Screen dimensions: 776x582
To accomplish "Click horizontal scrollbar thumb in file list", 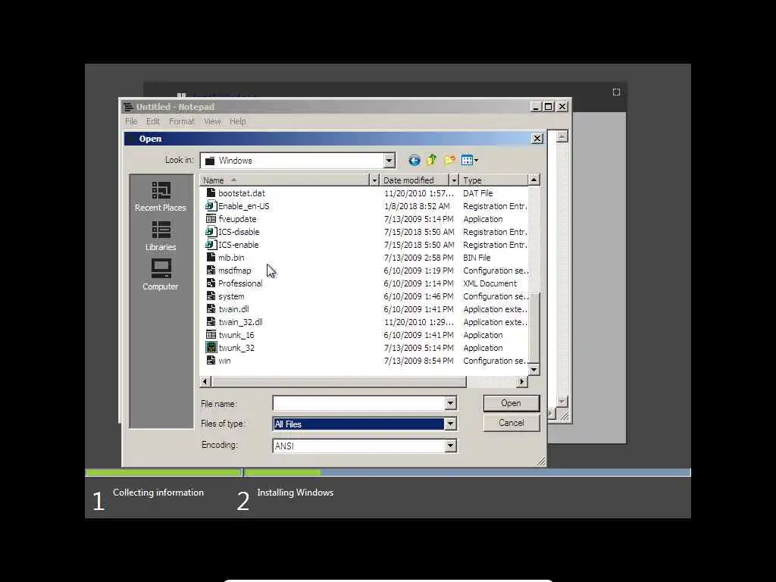I will pyautogui.click(x=339, y=382).
